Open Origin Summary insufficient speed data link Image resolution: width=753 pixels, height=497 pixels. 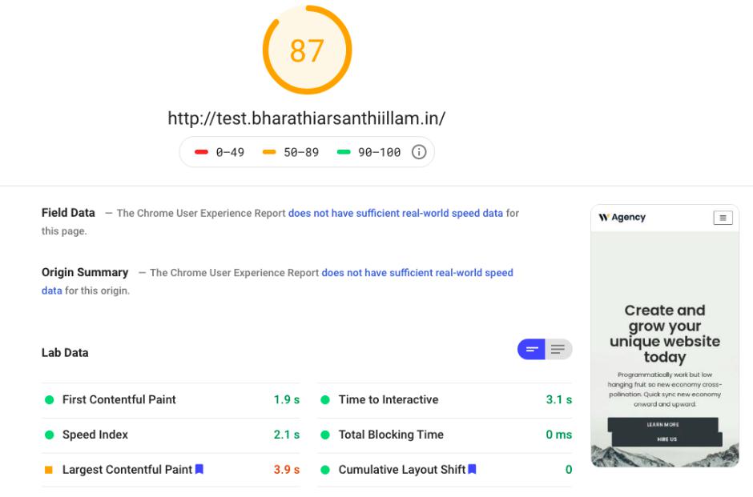click(417, 273)
